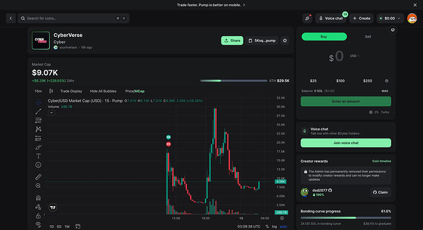The width and height of the screenshot is (423, 230).
Task: Select the Buy tab
Action: tap(324, 36)
